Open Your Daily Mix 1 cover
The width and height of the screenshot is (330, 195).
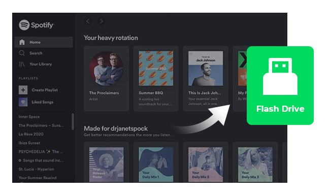click(x=156, y=165)
